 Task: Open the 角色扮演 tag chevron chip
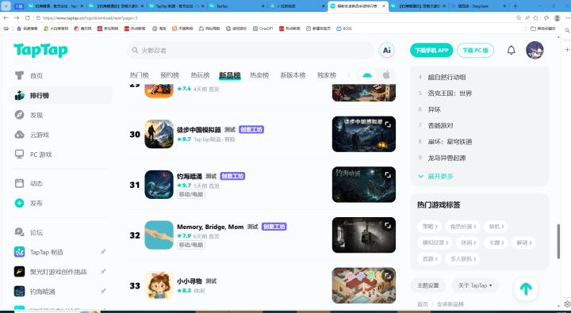[x=463, y=227]
